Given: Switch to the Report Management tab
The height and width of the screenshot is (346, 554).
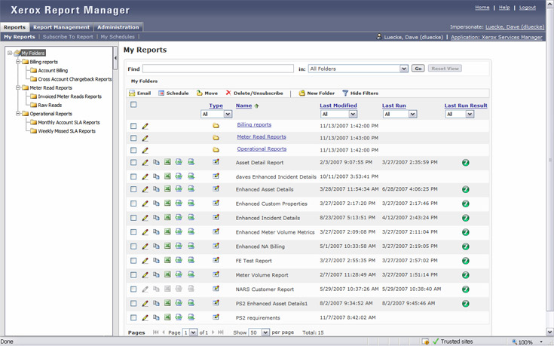Looking at the screenshot, I should 62,27.
